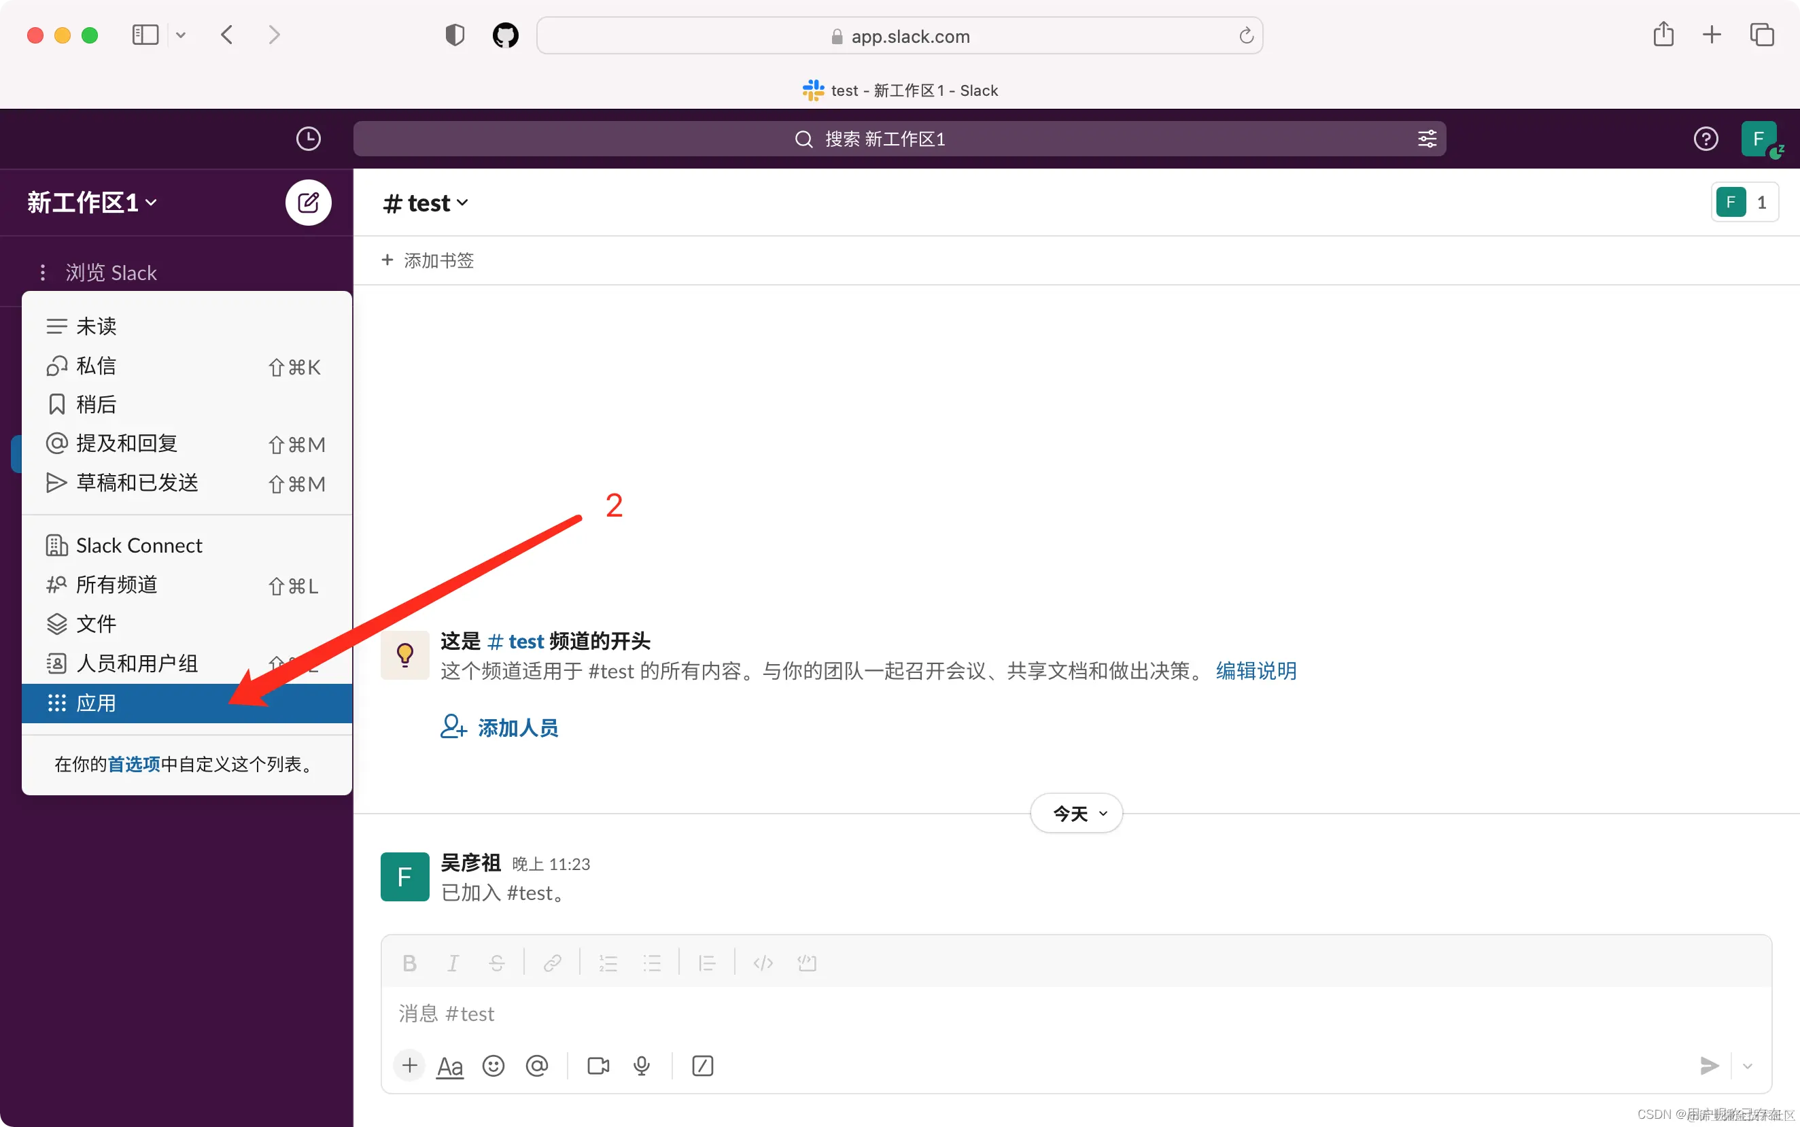This screenshot has width=1800, height=1127.
Task: Insert a link with the link icon
Action: click(x=552, y=963)
